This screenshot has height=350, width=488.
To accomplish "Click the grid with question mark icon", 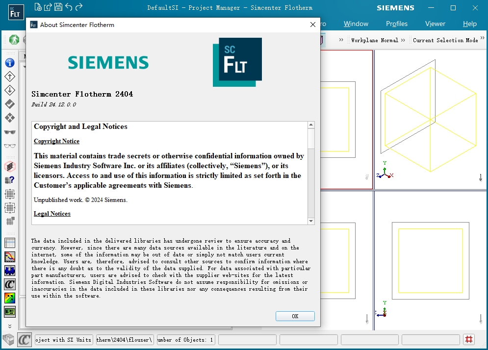I will tap(10, 180).
